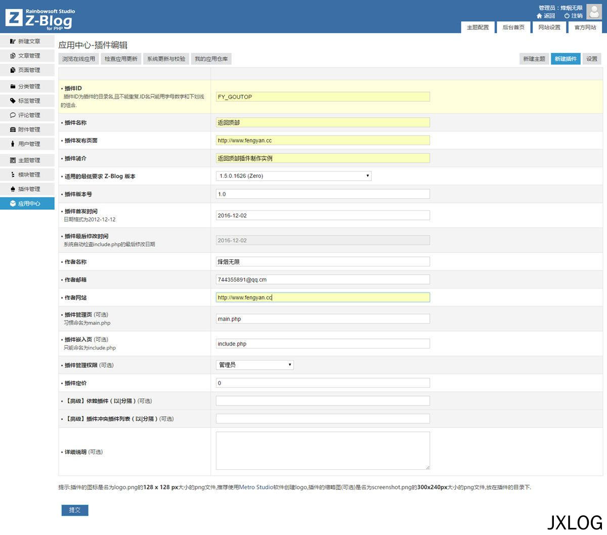Click the home icon beside 返回
This screenshot has height=535, width=607.
click(539, 16)
